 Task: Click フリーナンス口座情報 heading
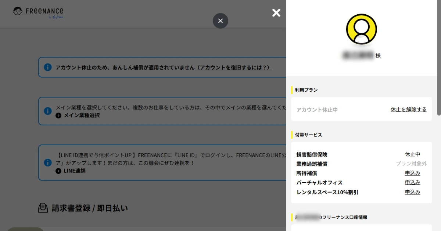(345, 217)
